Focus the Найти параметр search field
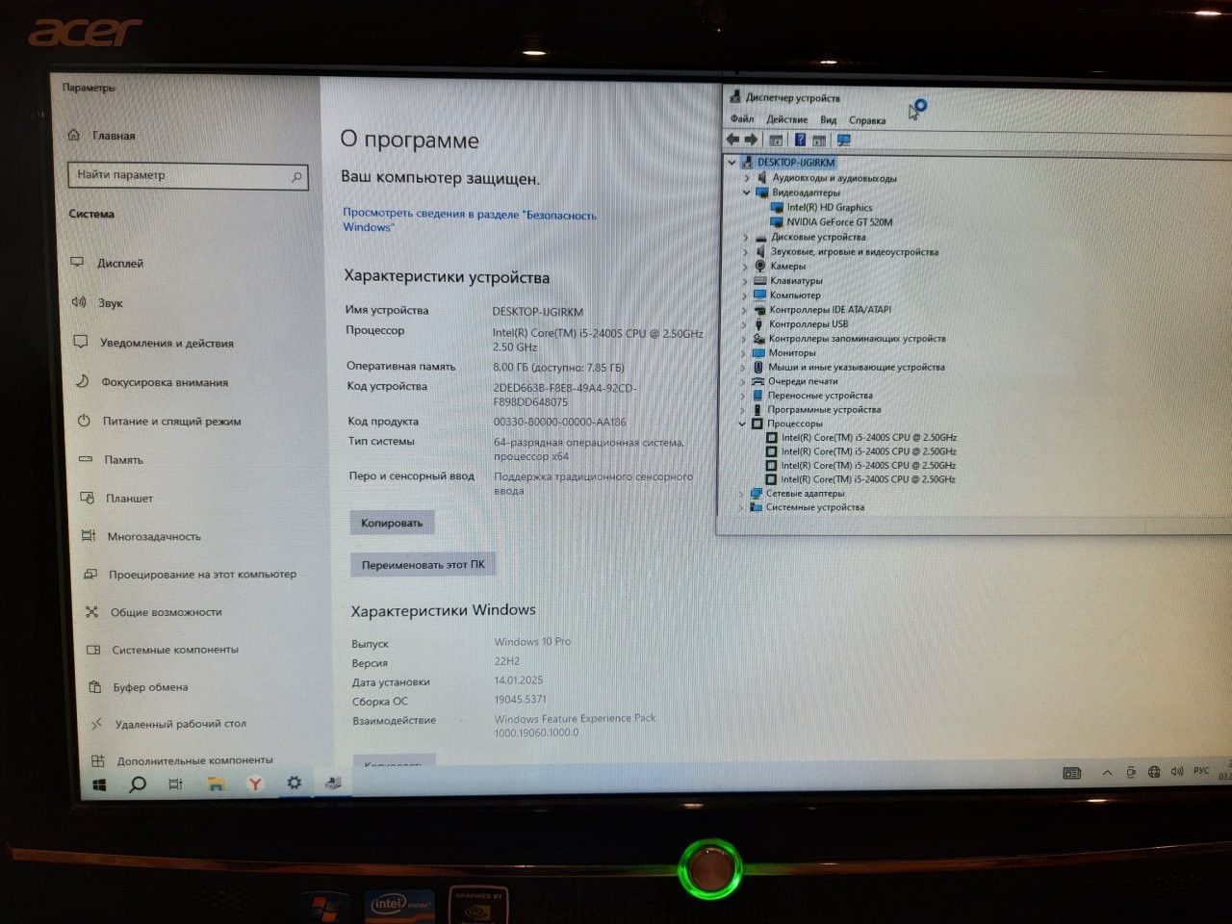The image size is (1232, 924). click(x=189, y=175)
